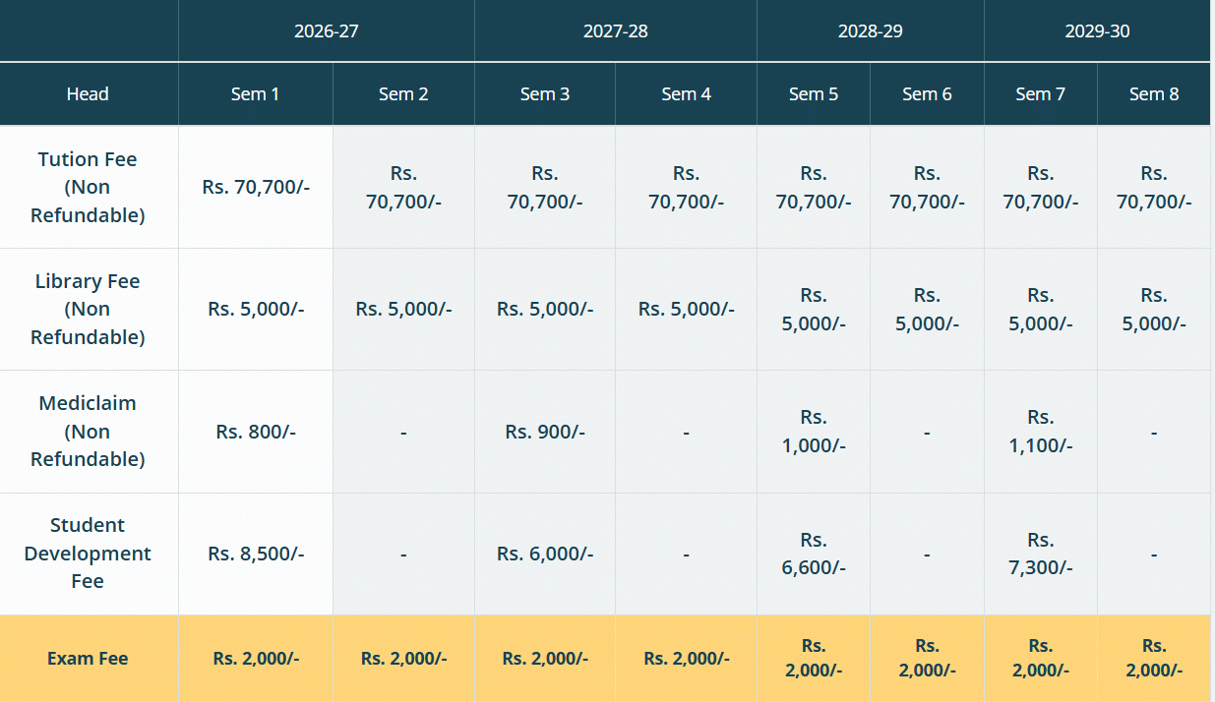Click the Exam Fee row label
This screenshot has width=1215, height=702.
[88, 658]
